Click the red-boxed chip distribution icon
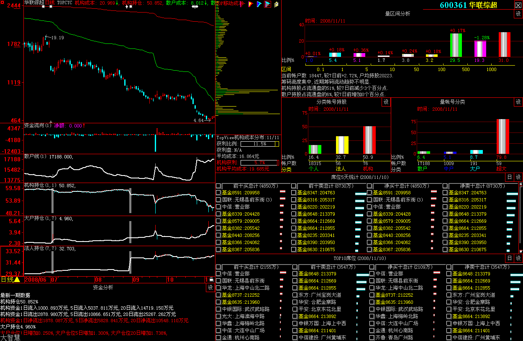Image resolution: width=523 pixels, height=341 pixels. 267,4
